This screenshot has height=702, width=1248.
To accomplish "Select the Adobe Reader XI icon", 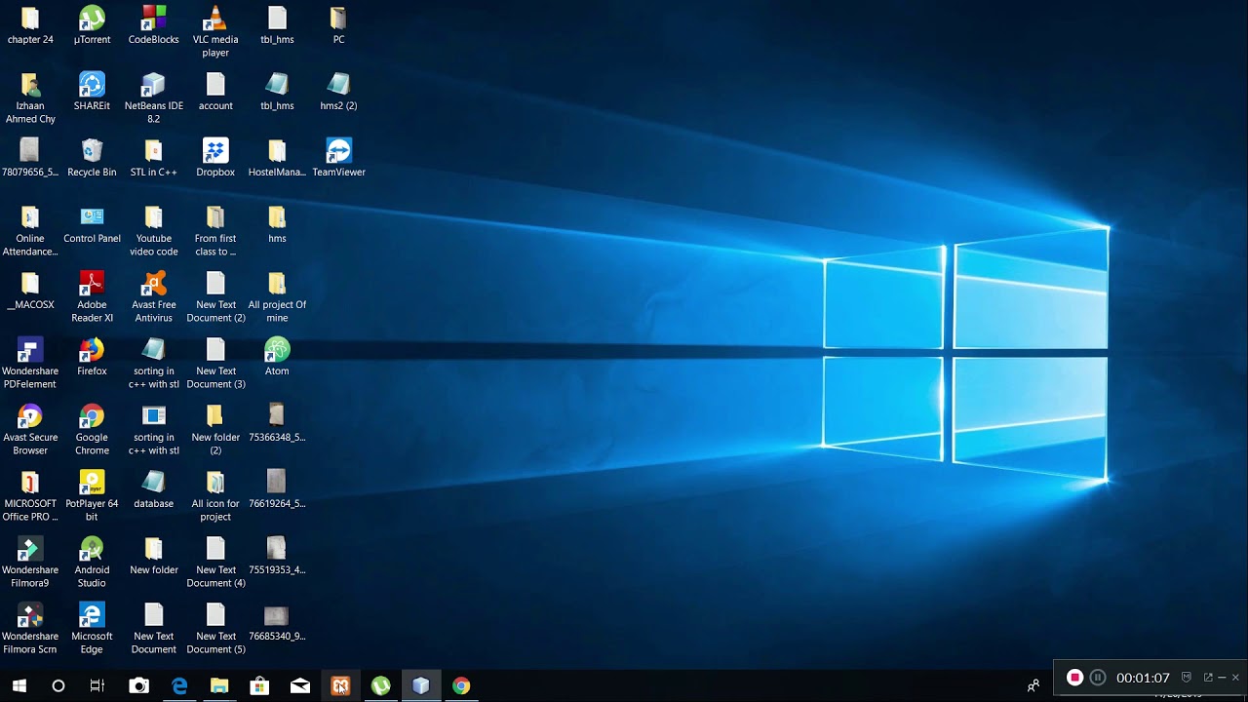I will click(x=92, y=296).
